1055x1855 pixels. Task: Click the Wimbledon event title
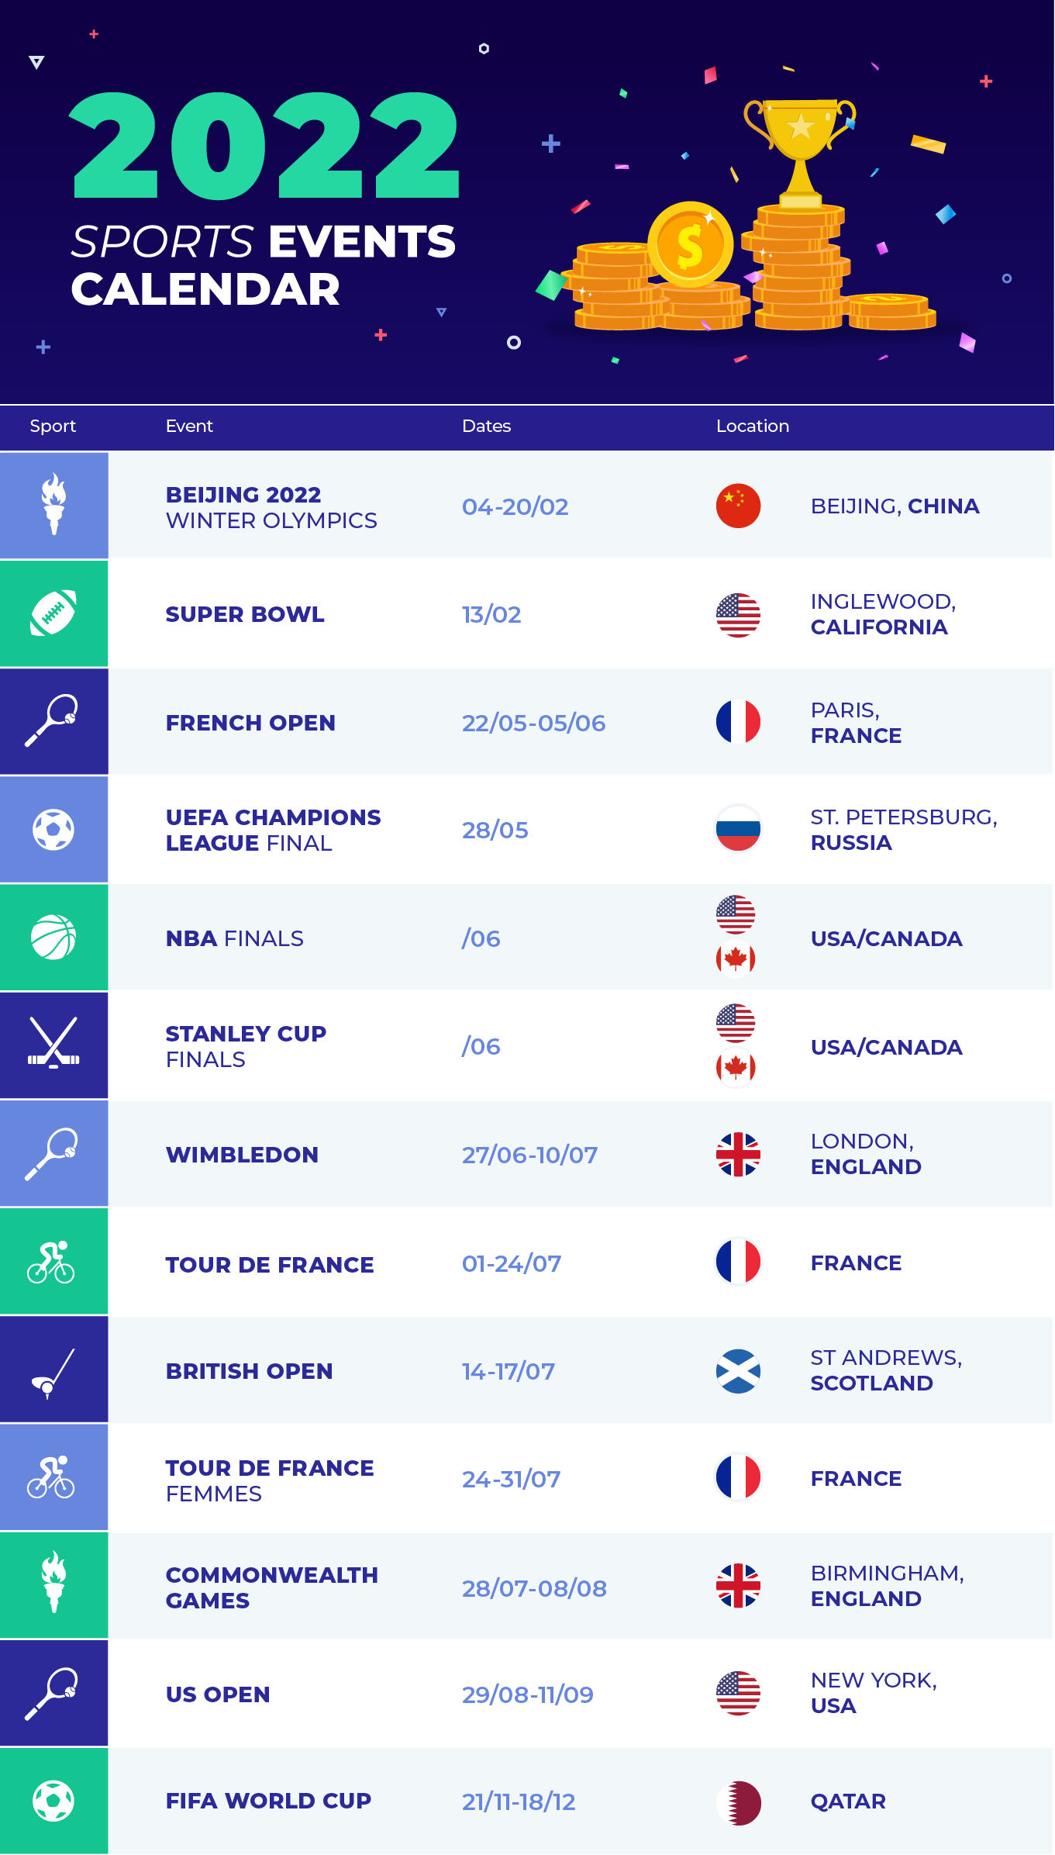click(x=242, y=1155)
